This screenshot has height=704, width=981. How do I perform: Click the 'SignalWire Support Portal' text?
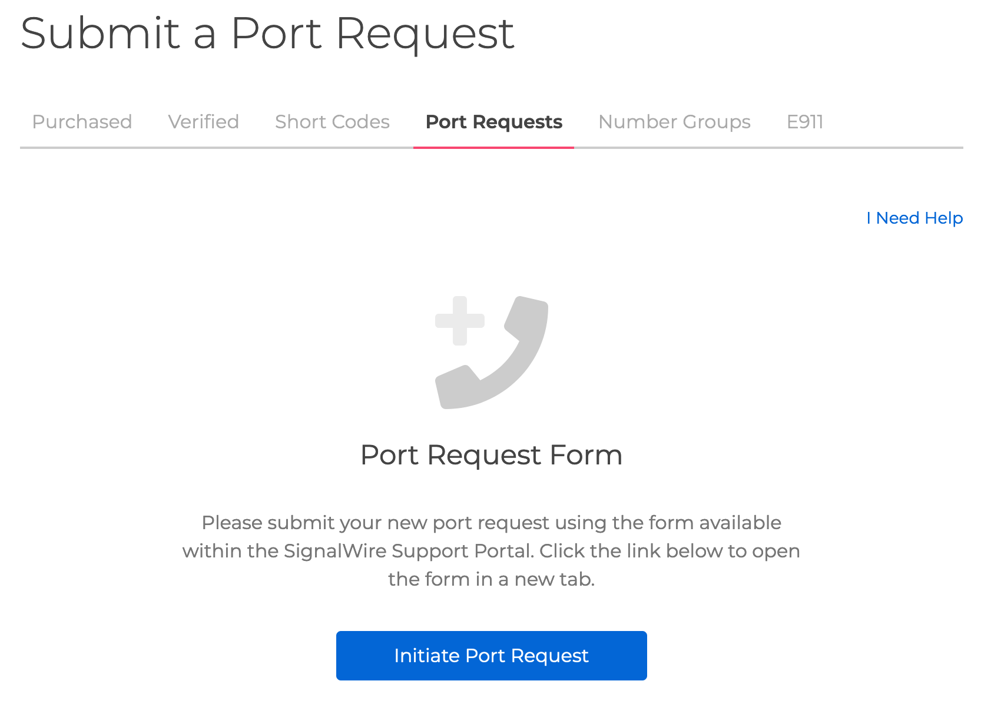408,551
